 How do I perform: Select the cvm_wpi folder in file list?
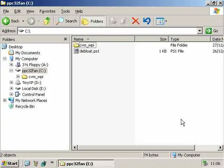click(x=87, y=45)
